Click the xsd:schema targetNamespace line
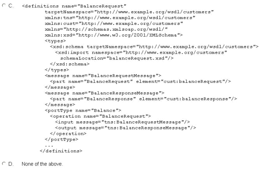 point(154,47)
